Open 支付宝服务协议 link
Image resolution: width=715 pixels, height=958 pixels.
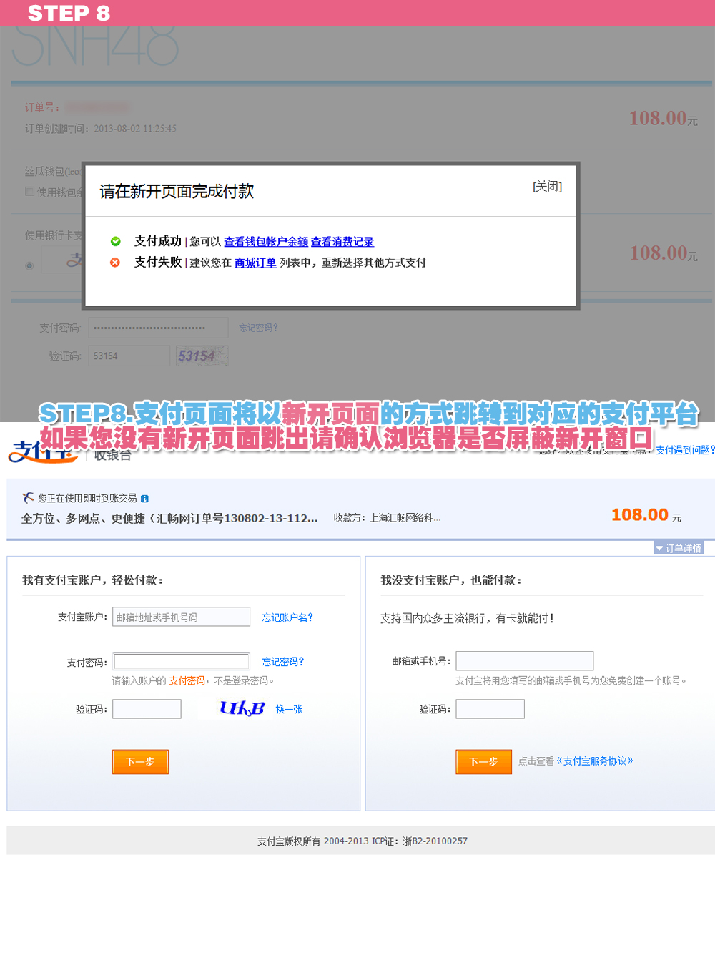coord(595,761)
